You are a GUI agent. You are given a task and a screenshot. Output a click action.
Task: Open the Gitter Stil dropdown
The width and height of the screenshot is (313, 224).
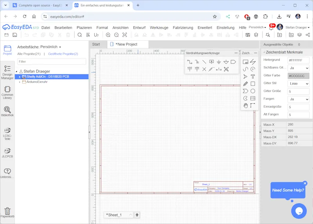[298, 84]
